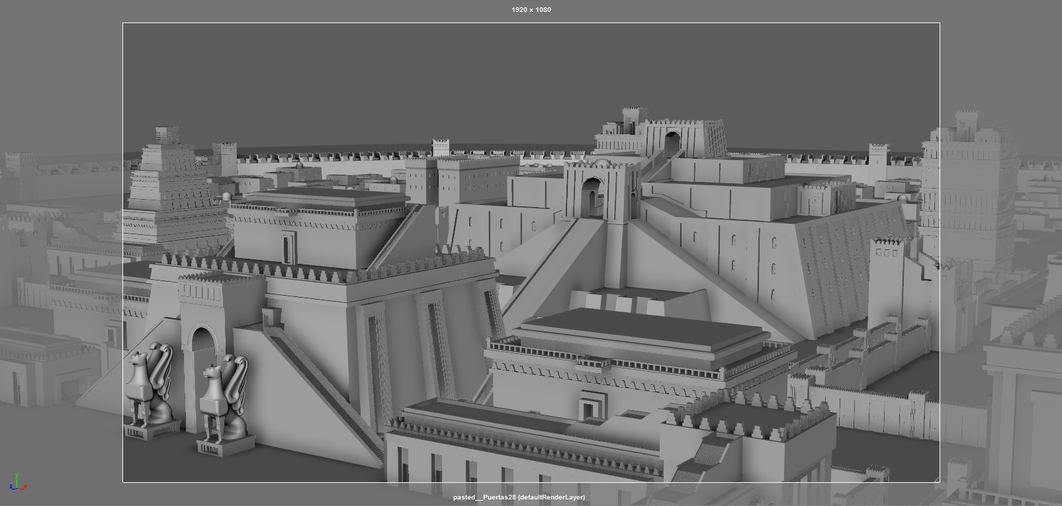Select the diagonal staircase beside the griffin gateway
The image size is (1062, 506).
point(324,384)
